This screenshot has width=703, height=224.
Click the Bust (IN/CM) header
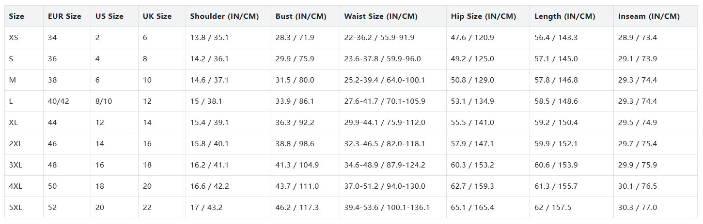click(301, 16)
